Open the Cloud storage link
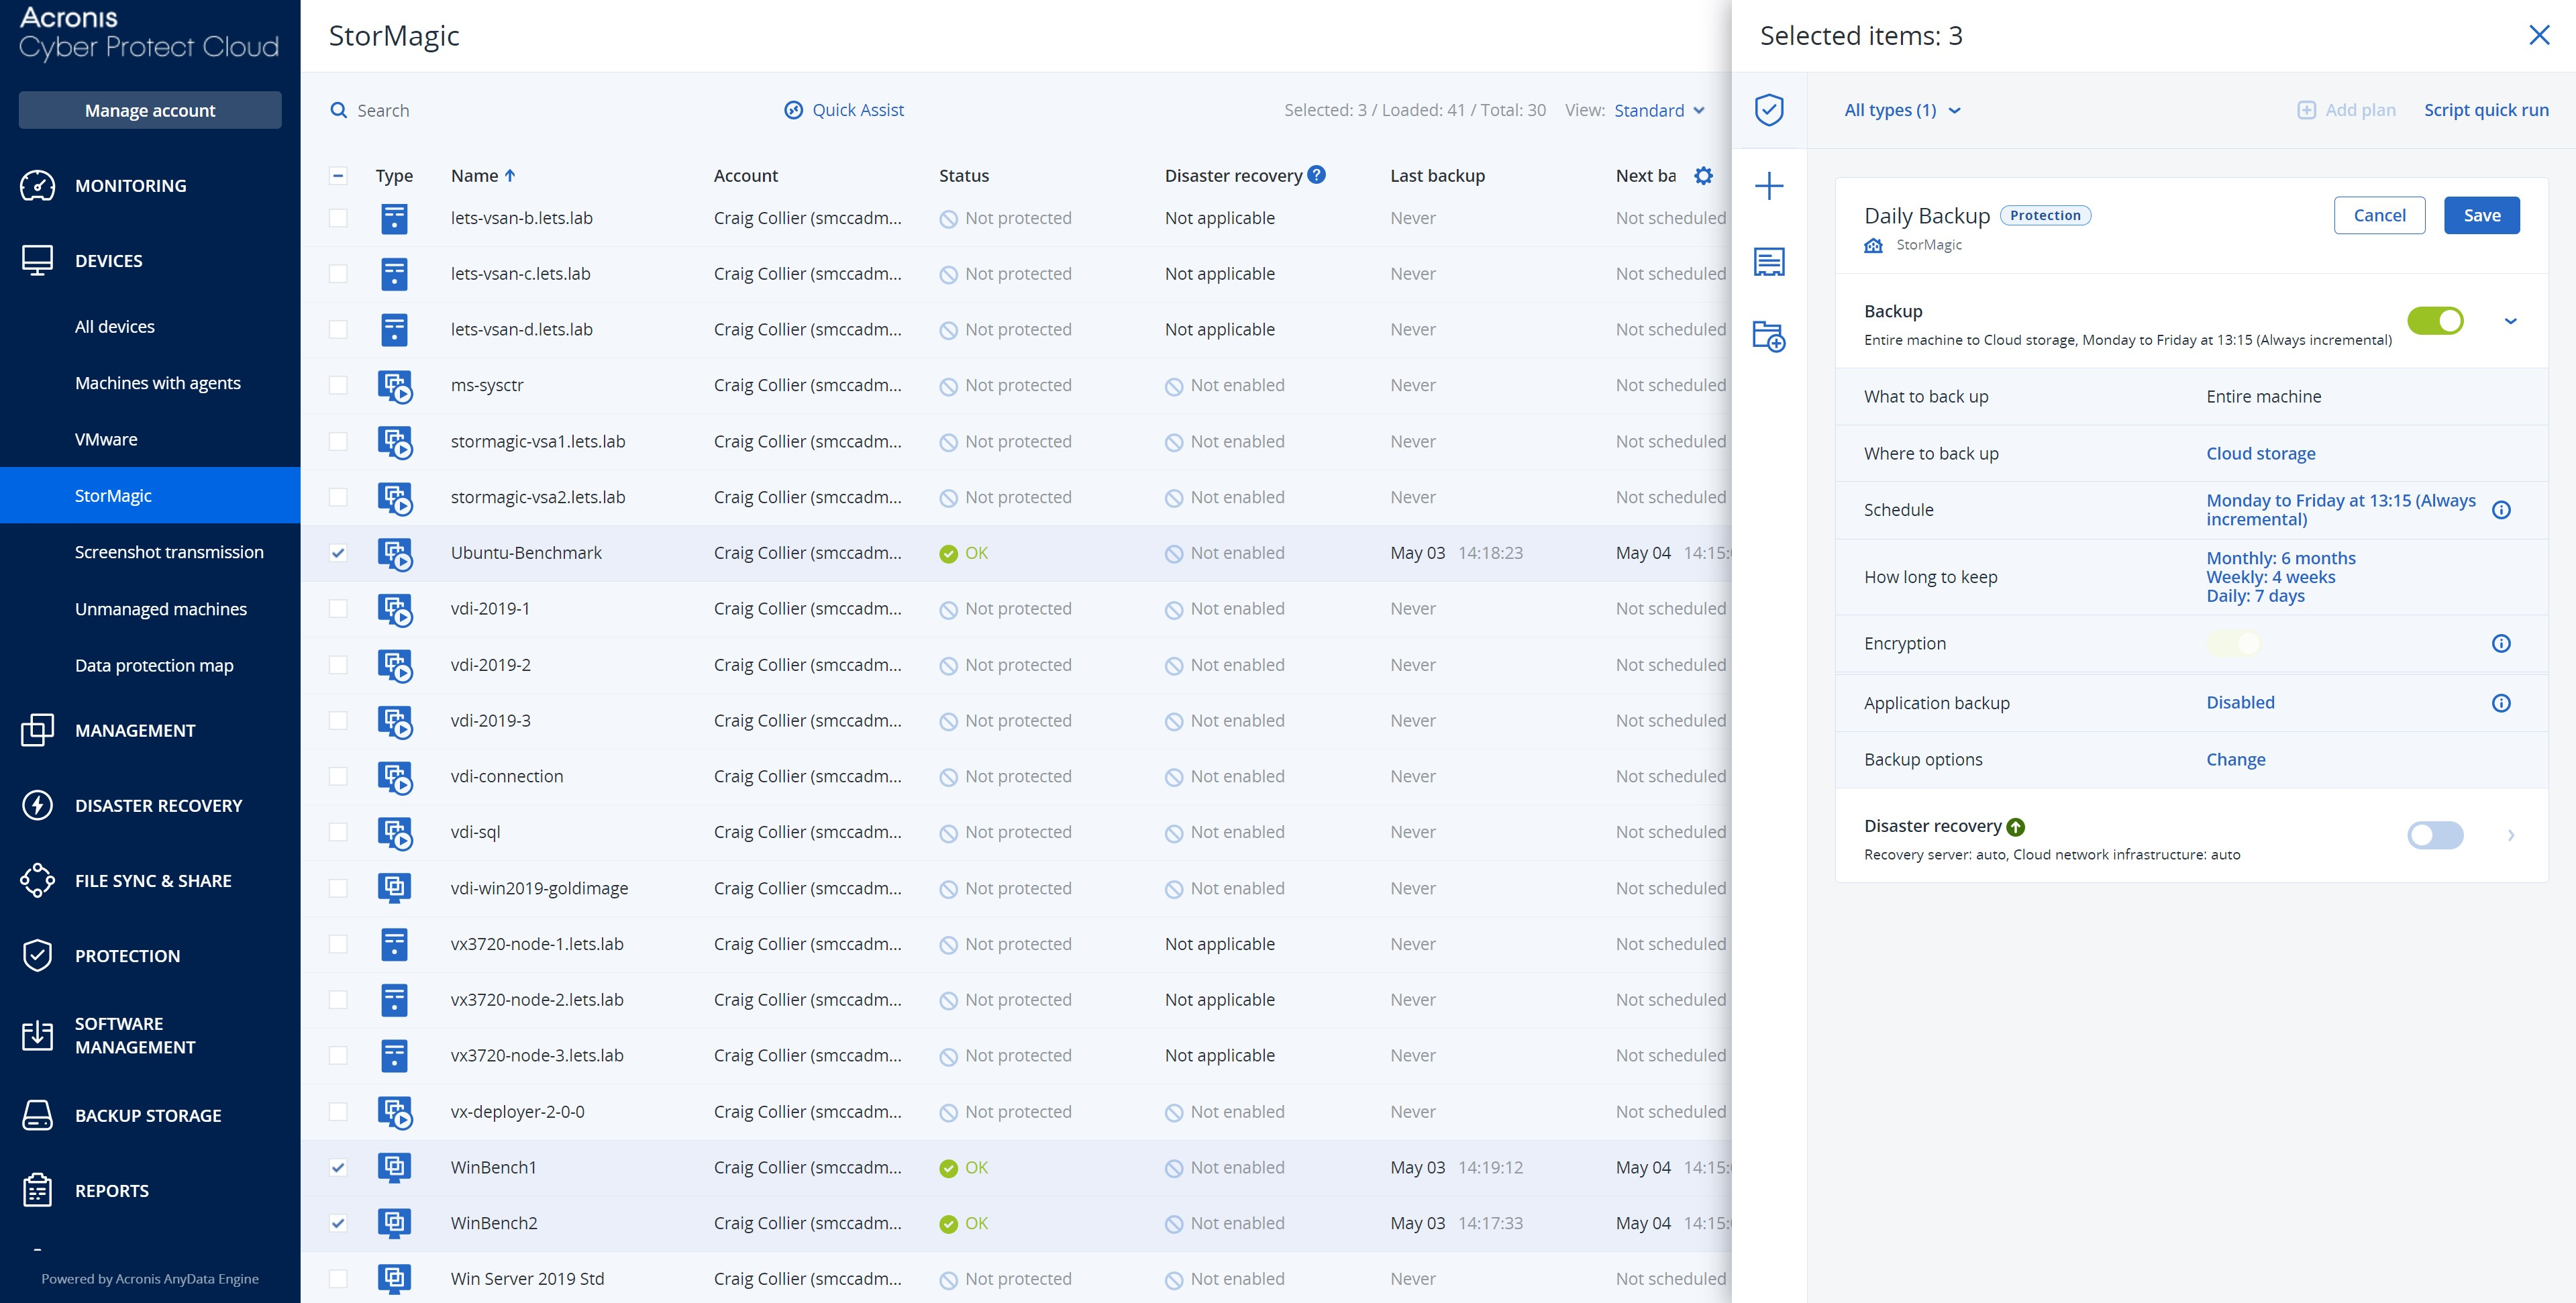Image resolution: width=2576 pixels, height=1303 pixels. pyautogui.click(x=2260, y=454)
